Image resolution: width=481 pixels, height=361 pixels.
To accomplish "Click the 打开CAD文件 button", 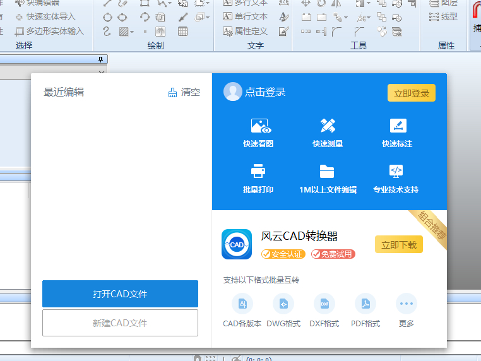I will pos(120,293).
